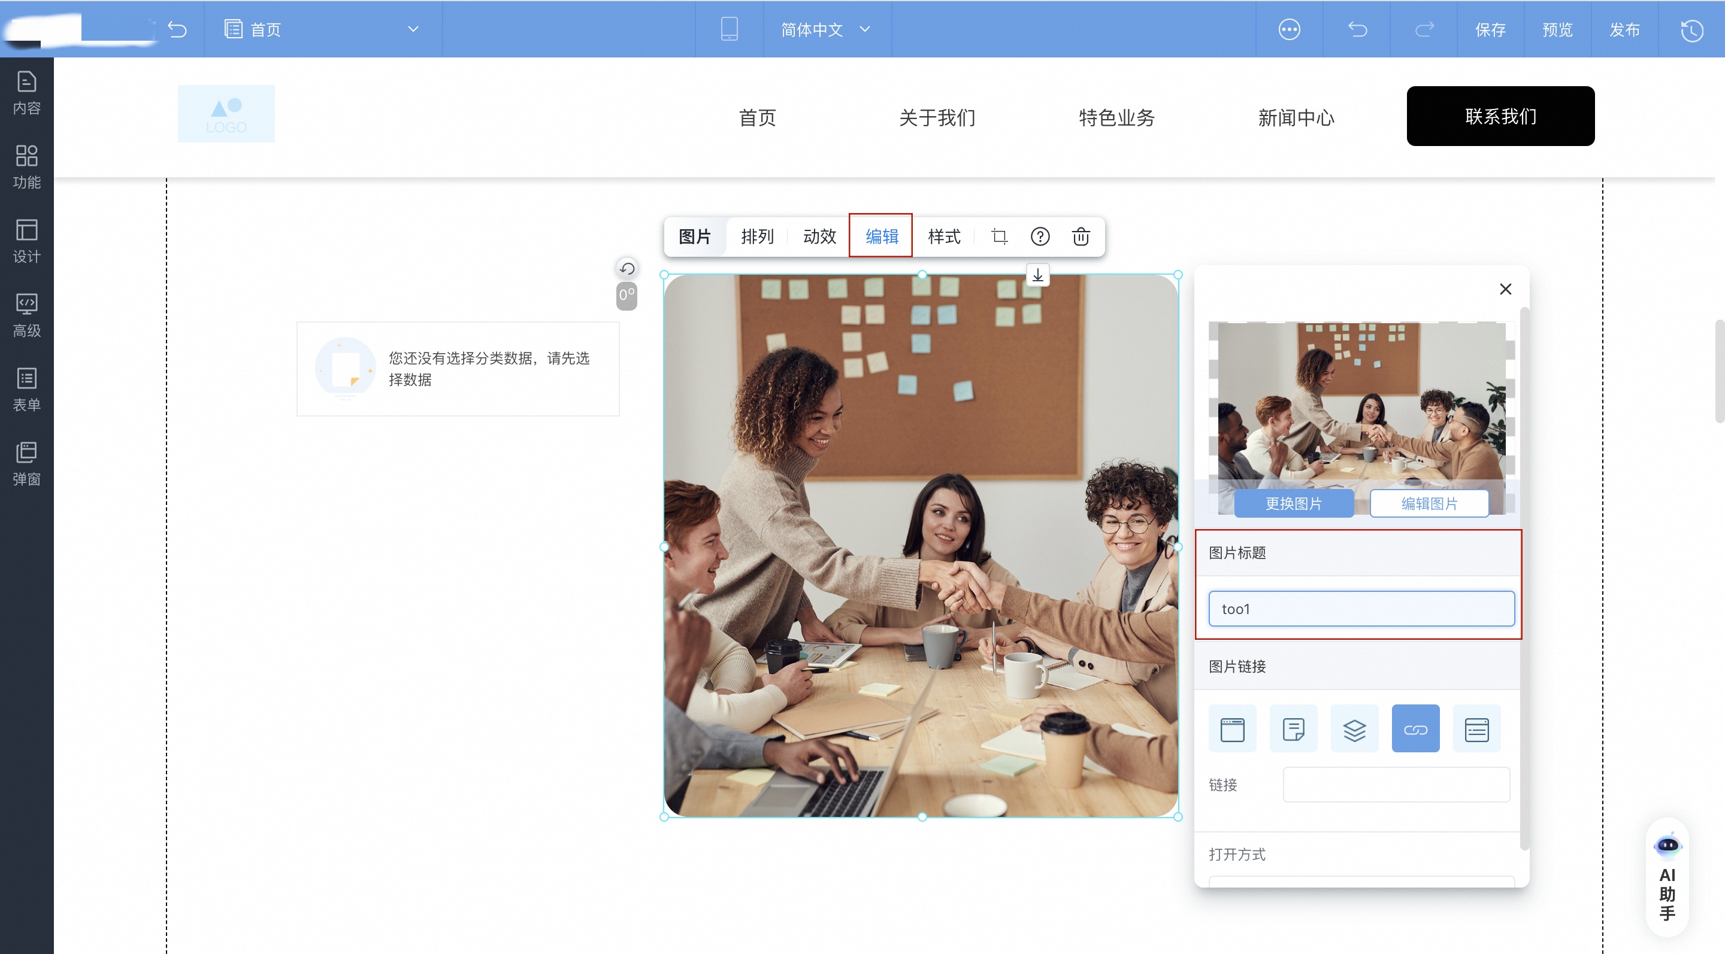Click the 发布 publish button
This screenshot has width=1725, height=954.
pos(1624,29)
